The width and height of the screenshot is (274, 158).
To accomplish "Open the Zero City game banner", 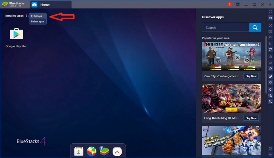I will pos(231,56).
